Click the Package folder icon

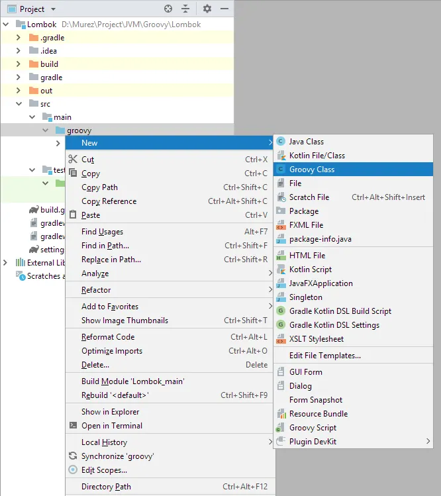tap(281, 211)
